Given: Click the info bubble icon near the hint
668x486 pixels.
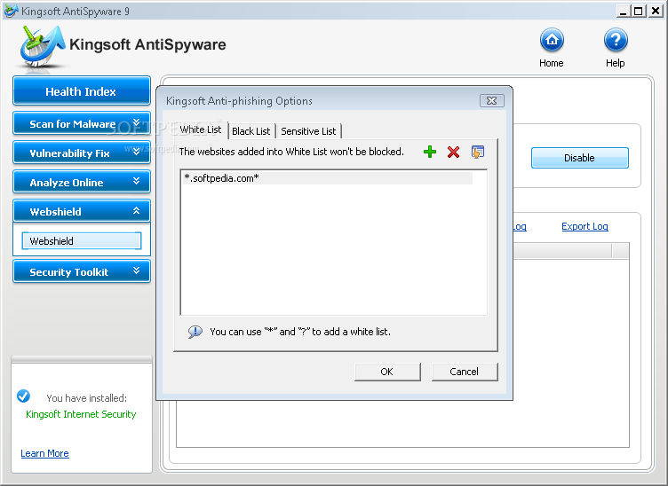Looking at the screenshot, I should pos(195,332).
